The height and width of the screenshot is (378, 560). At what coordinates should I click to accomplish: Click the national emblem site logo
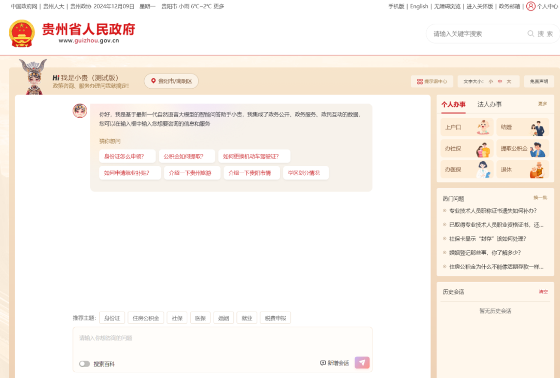click(22, 32)
